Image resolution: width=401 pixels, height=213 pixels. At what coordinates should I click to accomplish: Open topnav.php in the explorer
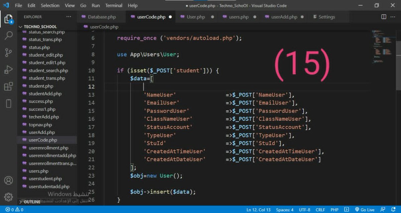point(40,125)
